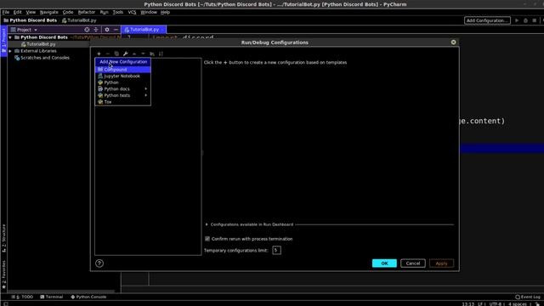
Task: Toggle Confirm rerun with process termination checkbox
Action: point(207,239)
